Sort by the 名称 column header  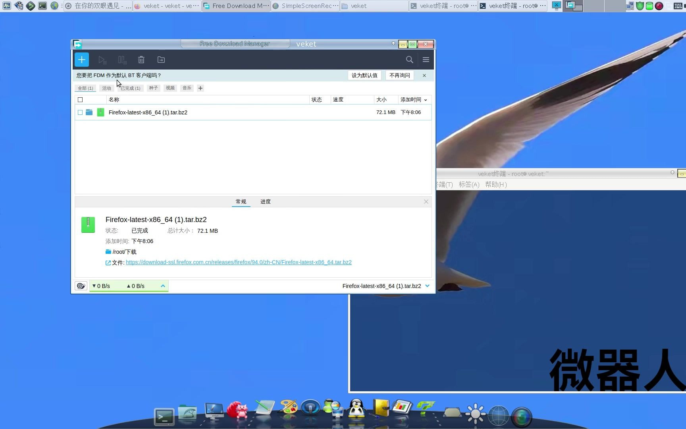click(x=208, y=100)
